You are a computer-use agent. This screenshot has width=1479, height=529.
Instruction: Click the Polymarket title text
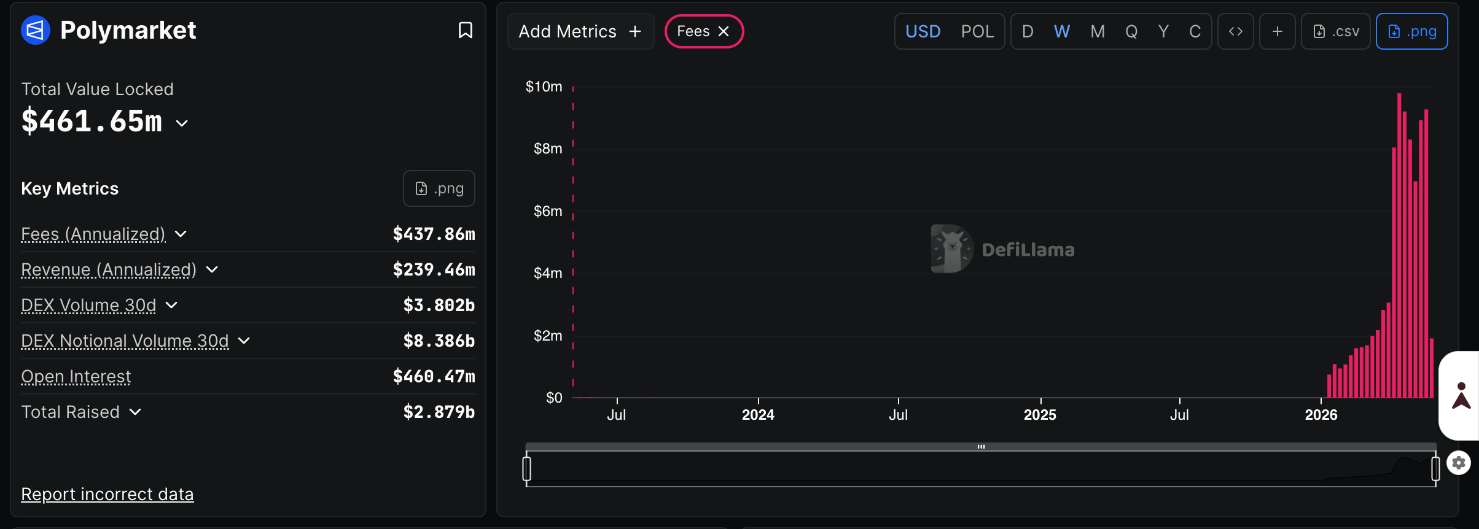128,30
